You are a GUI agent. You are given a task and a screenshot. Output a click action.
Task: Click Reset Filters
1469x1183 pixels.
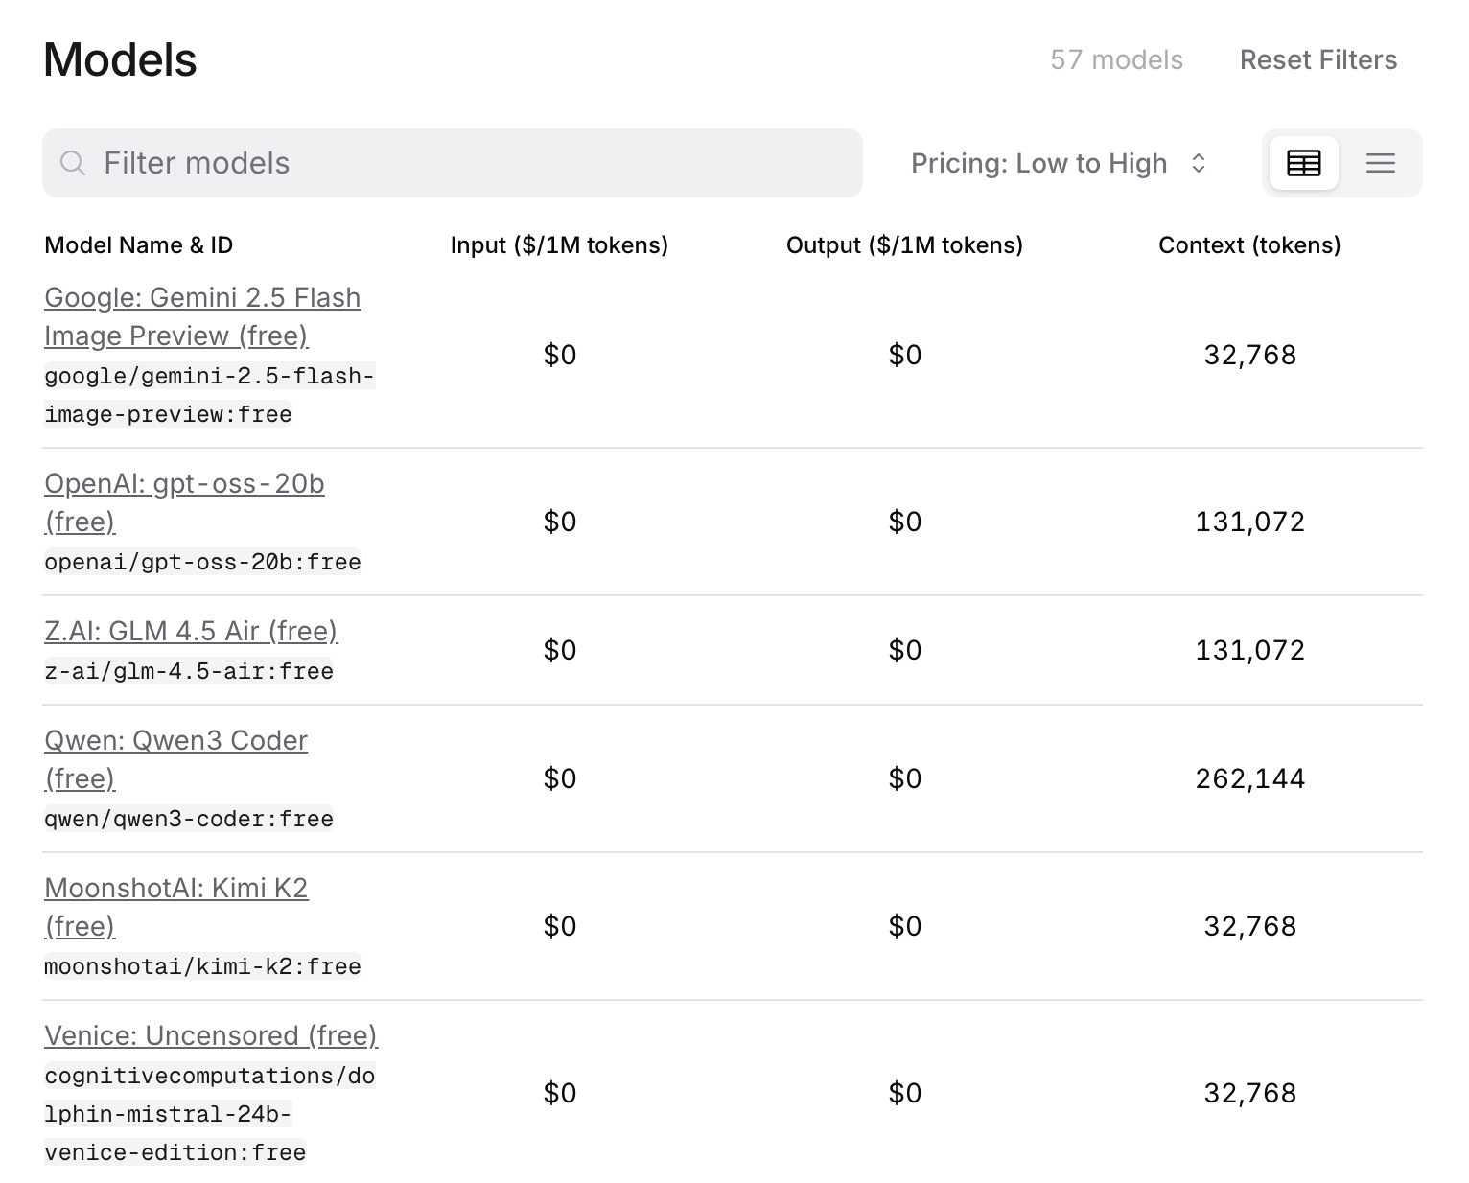coord(1317,59)
